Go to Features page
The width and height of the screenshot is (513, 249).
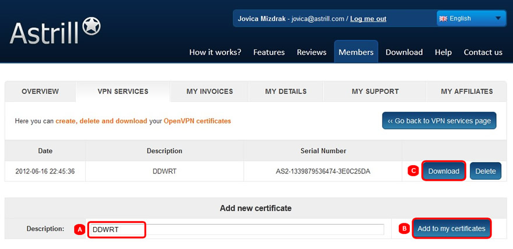tap(269, 52)
